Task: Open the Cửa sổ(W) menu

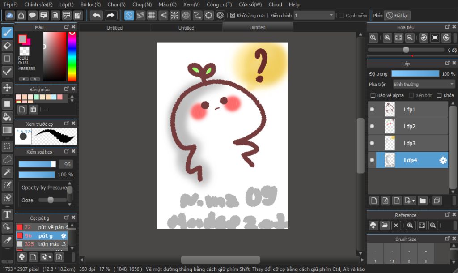Action: [250, 4]
